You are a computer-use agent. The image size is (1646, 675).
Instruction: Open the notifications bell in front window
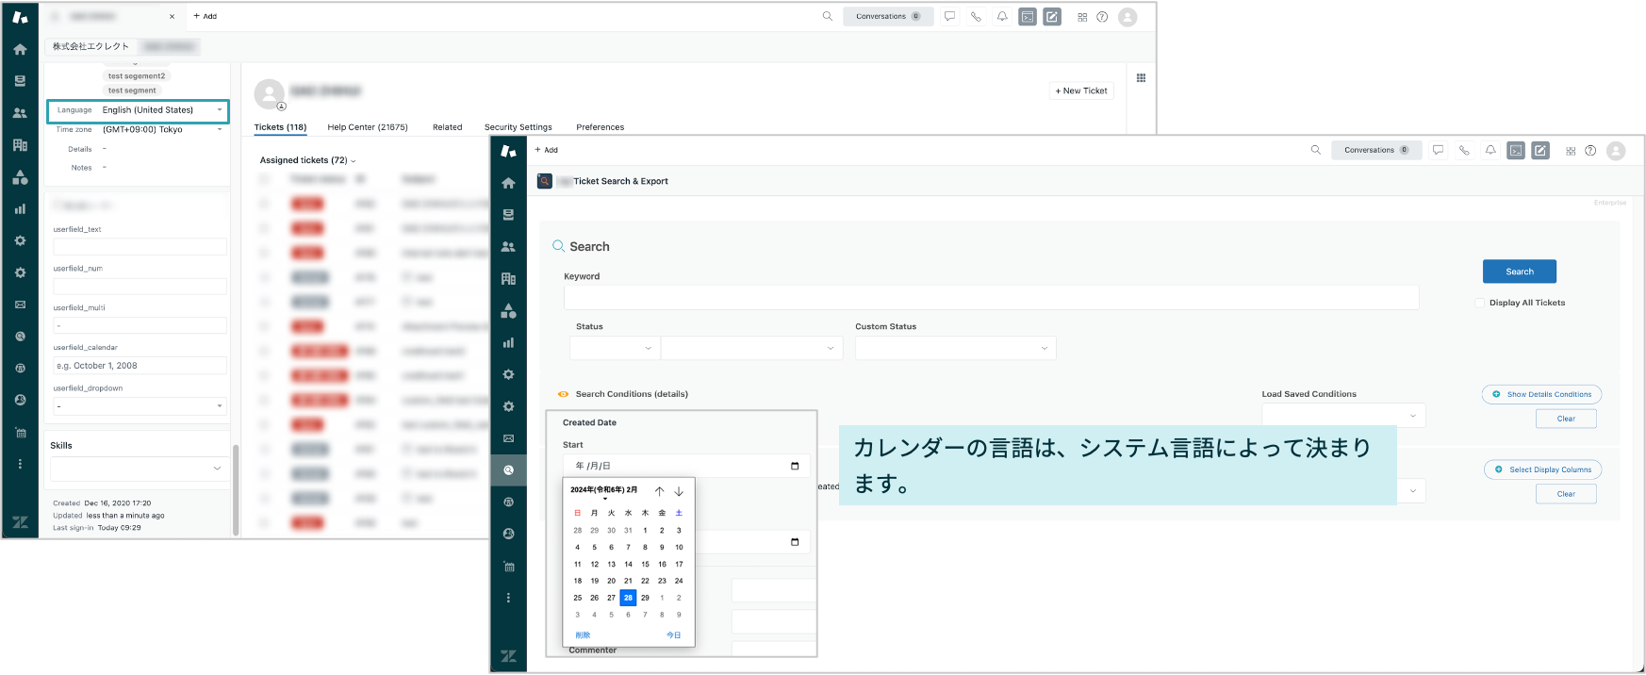pyautogui.click(x=1490, y=150)
